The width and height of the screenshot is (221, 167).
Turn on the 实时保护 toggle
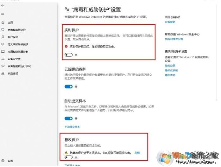click(x=68, y=55)
